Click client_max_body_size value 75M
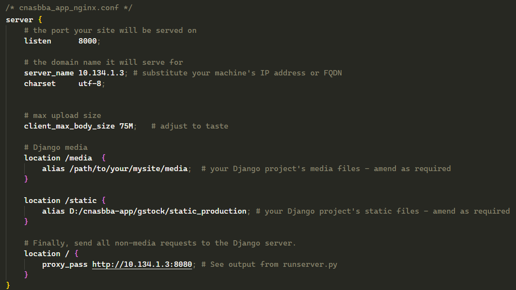The height and width of the screenshot is (290, 516). (x=126, y=126)
